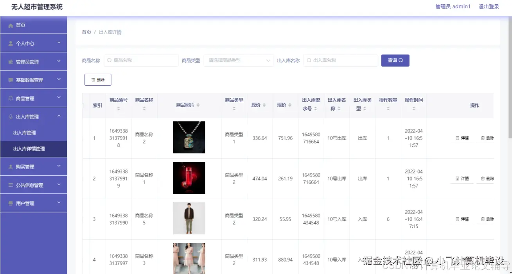The image size is (512, 274).
Task: Click the person icon beside 购买管理
Action: (x=11, y=167)
